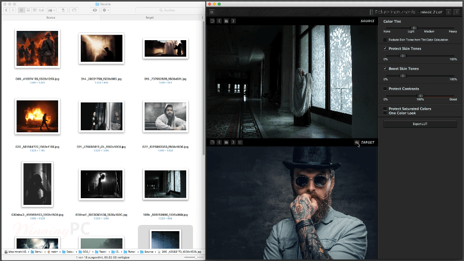Click Finder tags button

pyautogui.click(x=74, y=10)
